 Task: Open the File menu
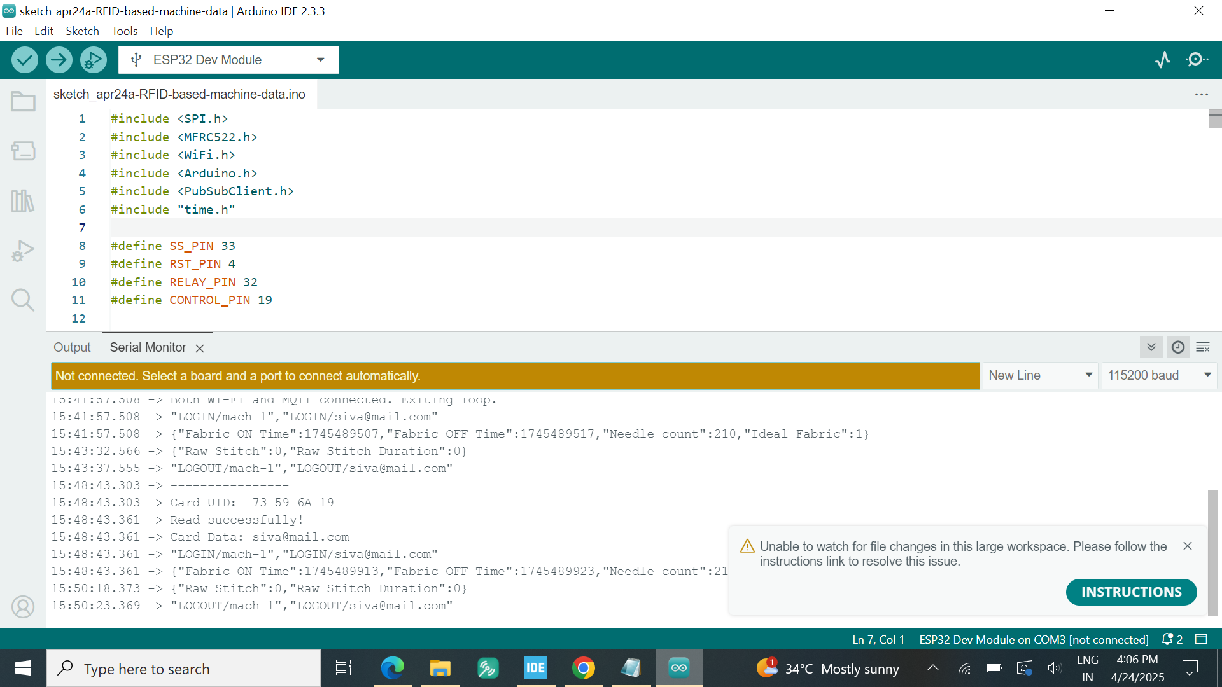coord(14,31)
